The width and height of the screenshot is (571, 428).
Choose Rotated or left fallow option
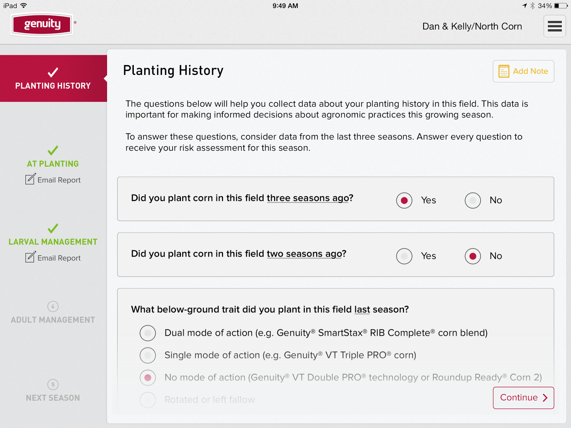(x=148, y=400)
